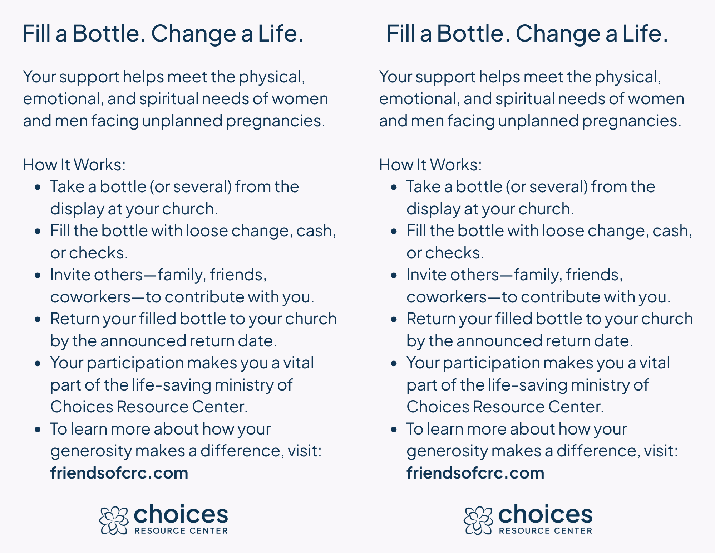715x553 pixels.
Task: Click the left "Your support helps meet" paragraph
Action: [175, 99]
